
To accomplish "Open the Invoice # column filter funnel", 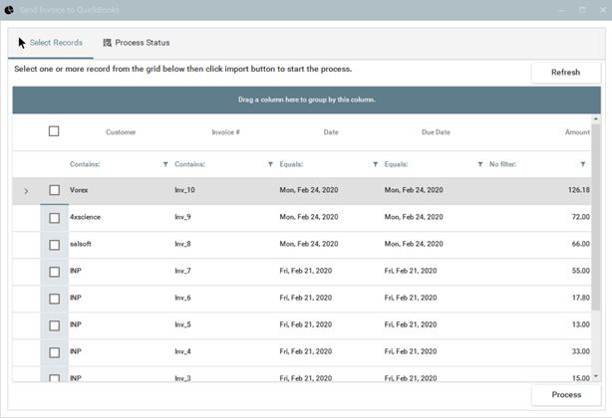I will coord(270,164).
